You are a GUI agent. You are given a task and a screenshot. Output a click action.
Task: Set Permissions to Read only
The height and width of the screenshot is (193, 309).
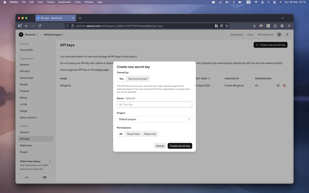tap(150, 134)
